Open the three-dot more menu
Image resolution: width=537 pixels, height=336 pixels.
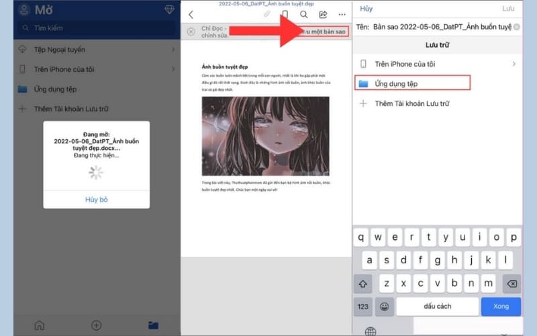click(342, 14)
